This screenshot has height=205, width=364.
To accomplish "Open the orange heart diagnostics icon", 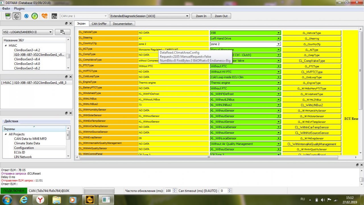I will (x=44, y=16).
